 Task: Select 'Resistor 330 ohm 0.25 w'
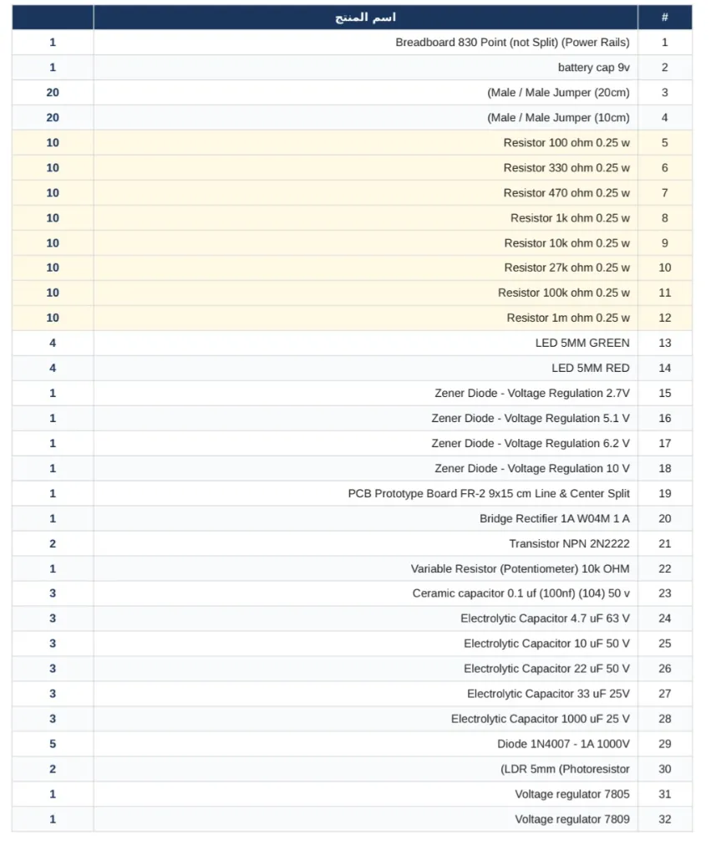566,168
